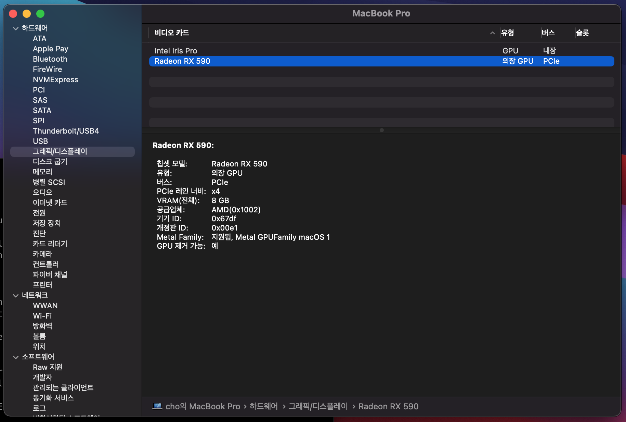
Task: Open 메모리 in the sidebar
Action: coord(42,172)
